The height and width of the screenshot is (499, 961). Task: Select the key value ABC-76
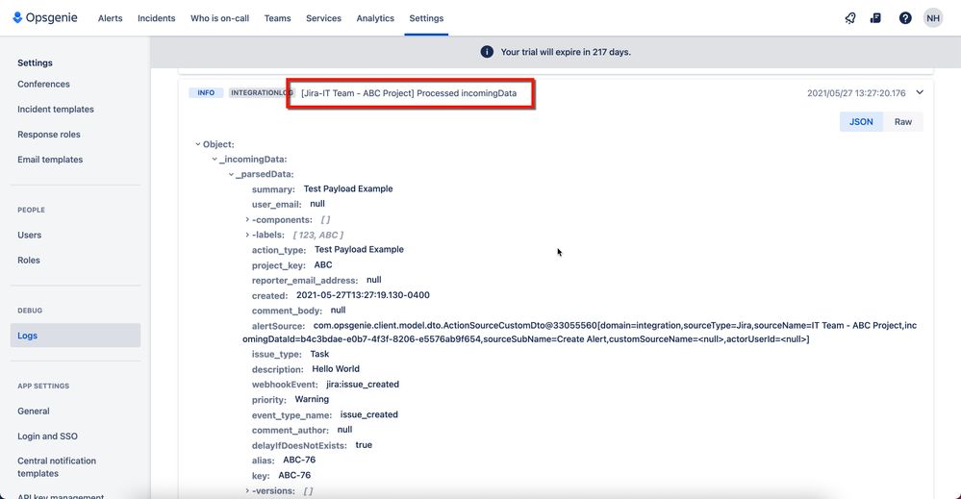pyautogui.click(x=294, y=475)
